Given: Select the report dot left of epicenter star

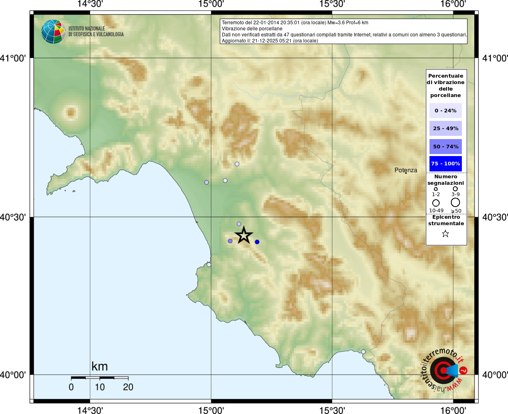Looking at the screenshot, I should (230, 241).
